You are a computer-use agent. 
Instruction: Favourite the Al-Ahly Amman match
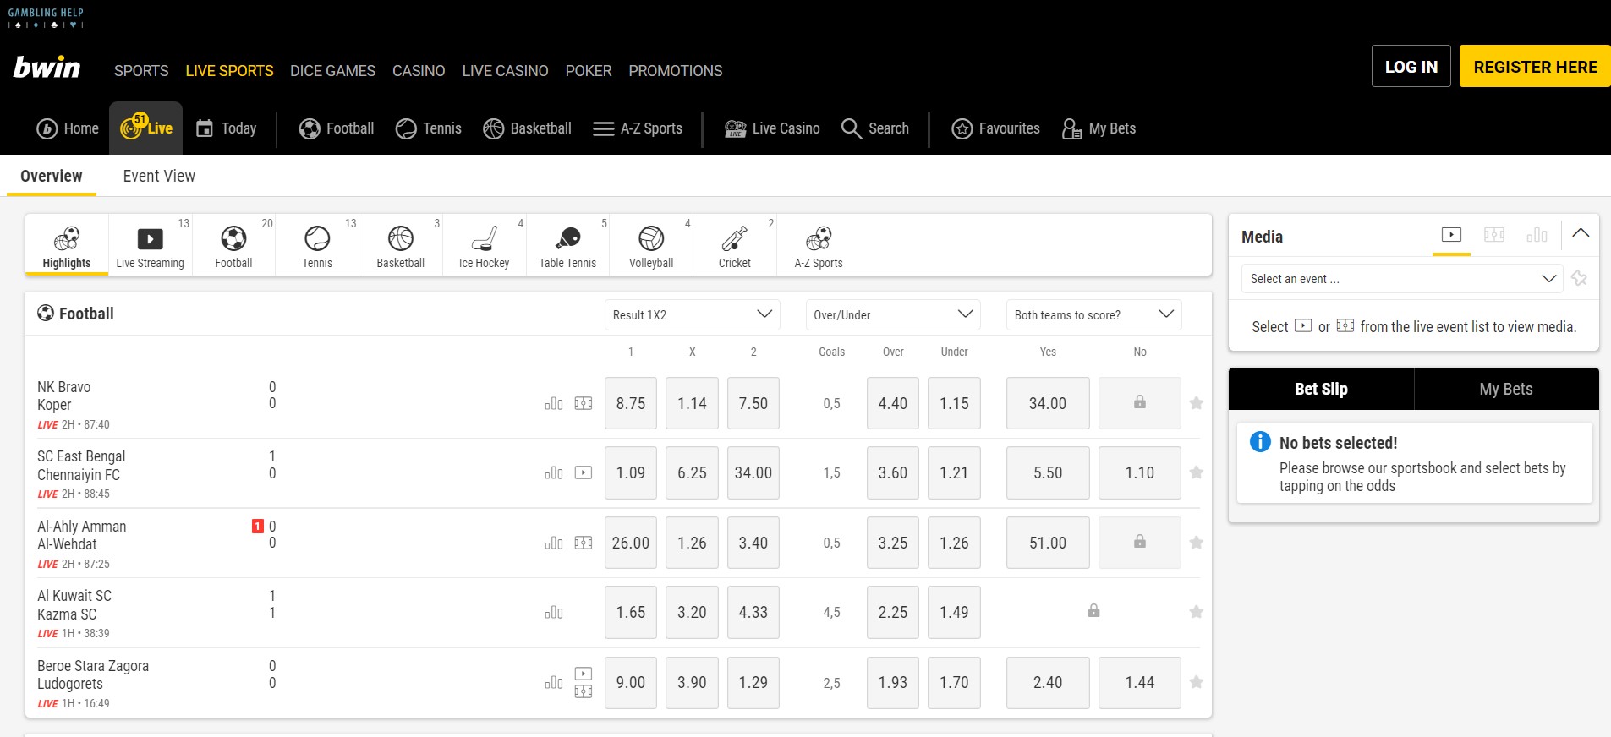(x=1196, y=543)
